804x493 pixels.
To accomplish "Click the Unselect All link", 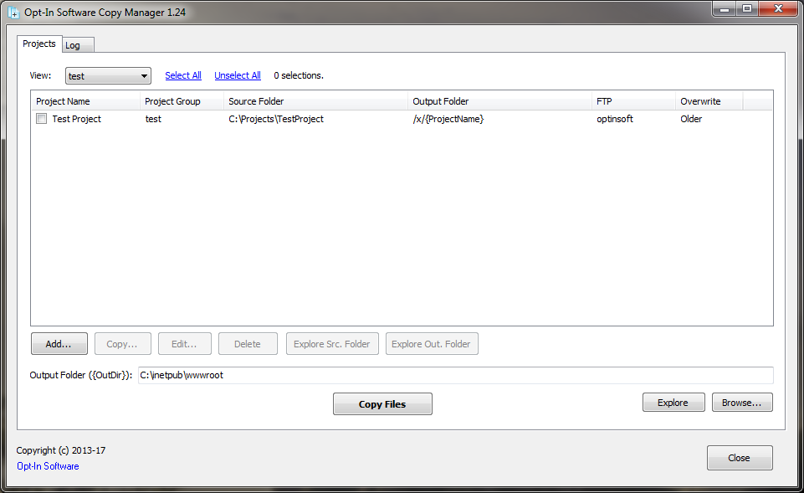I will click(237, 75).
